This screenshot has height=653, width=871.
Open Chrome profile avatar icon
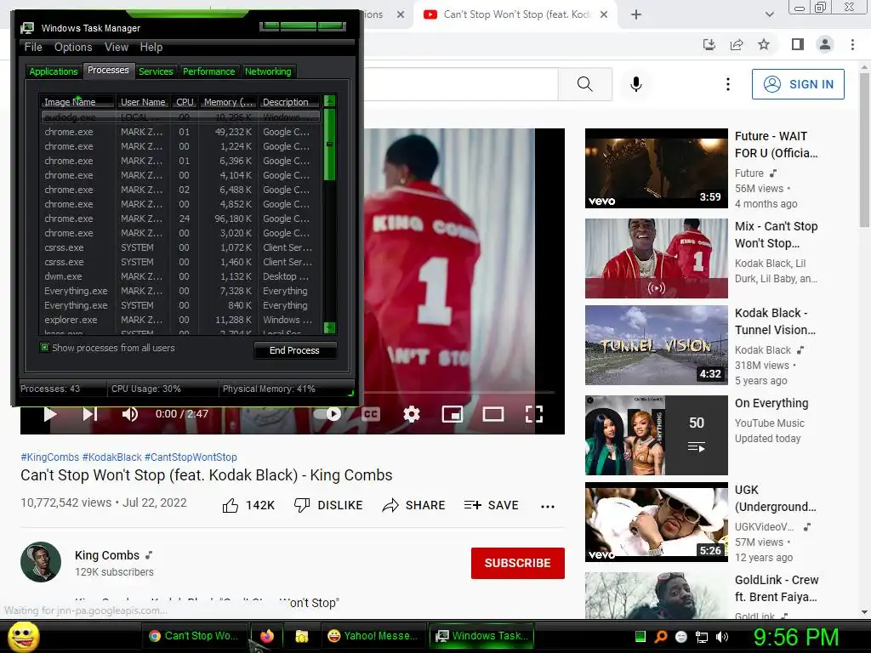825,44
